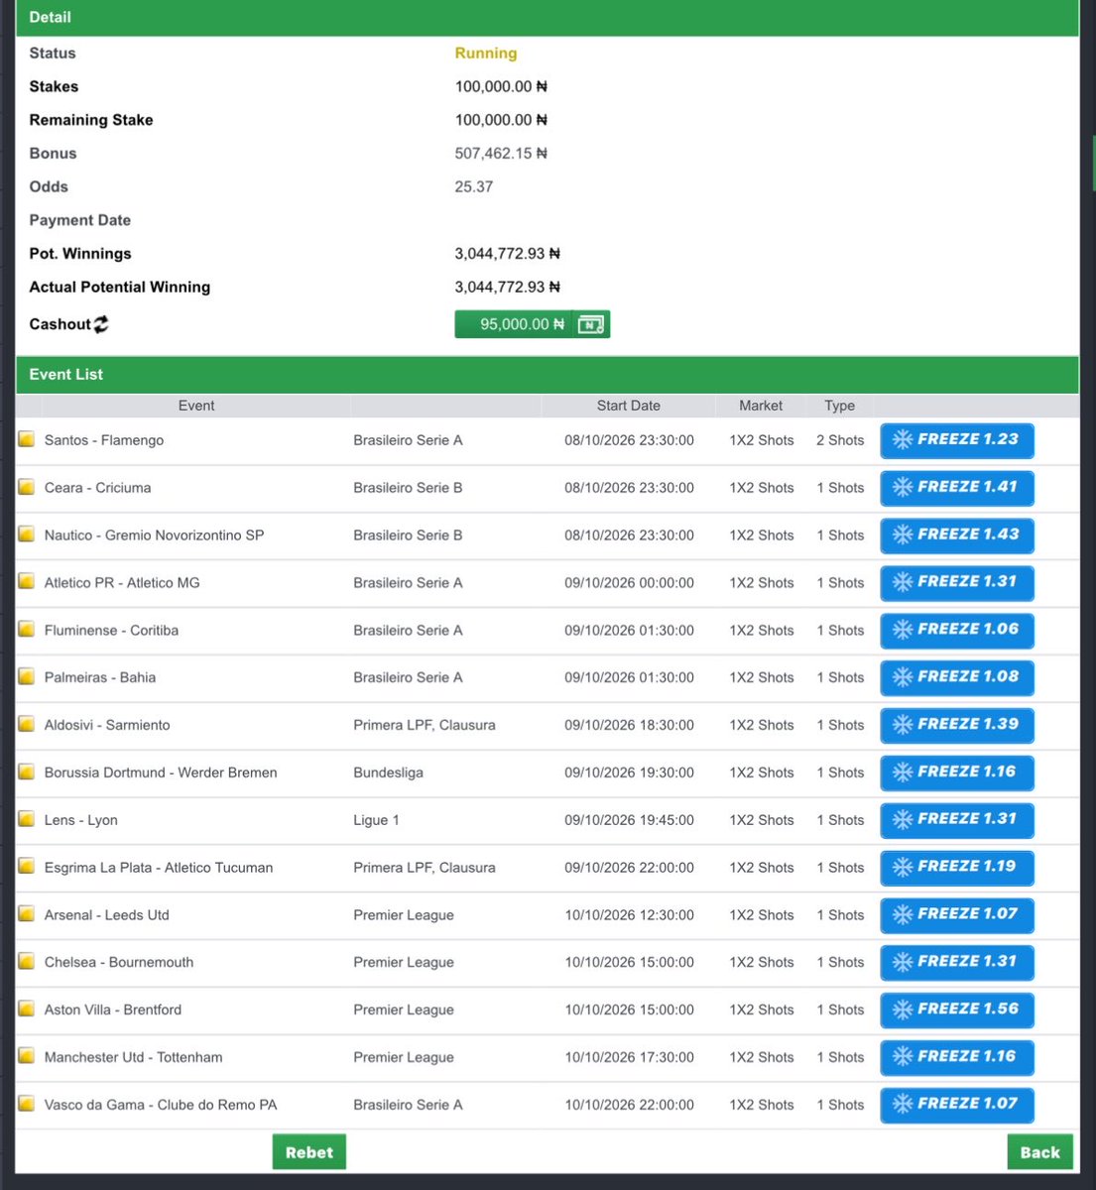Screen dimensions: 1096x1190
Task: Click the cash icon in Cashout button
Action: (590, 324)
